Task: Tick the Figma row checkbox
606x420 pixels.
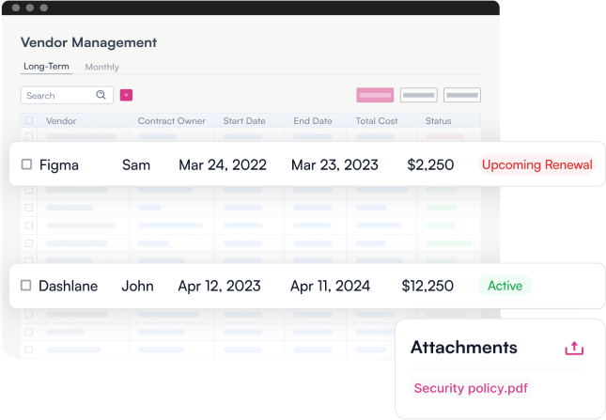Action: [26, 164]
